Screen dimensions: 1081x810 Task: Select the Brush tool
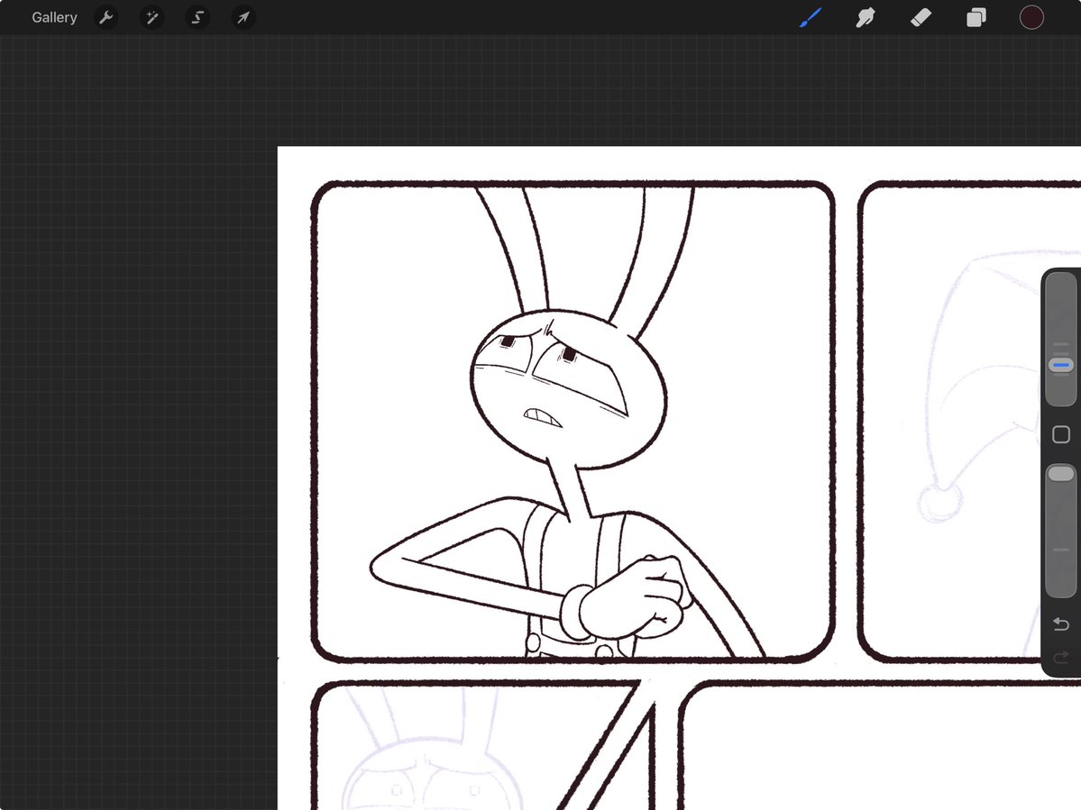click(811, 17)
